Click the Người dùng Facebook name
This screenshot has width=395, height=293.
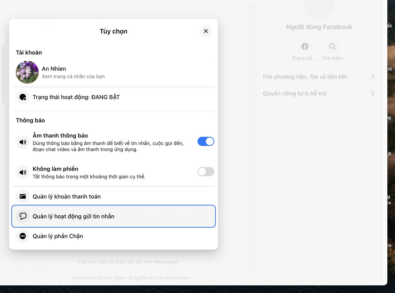tap(319, 27)
